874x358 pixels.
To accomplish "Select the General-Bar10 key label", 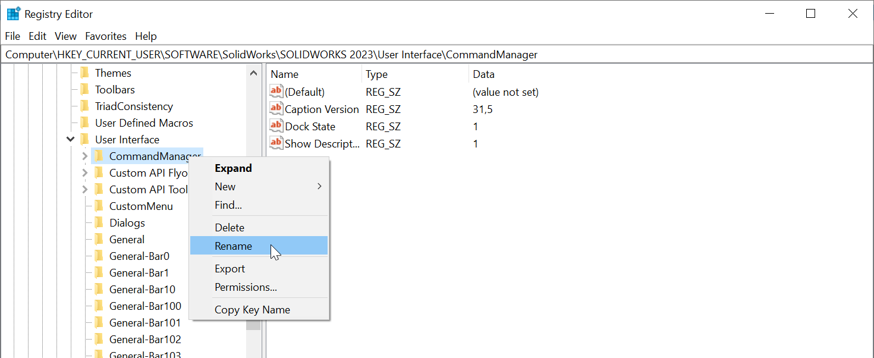I will (142, 290).
